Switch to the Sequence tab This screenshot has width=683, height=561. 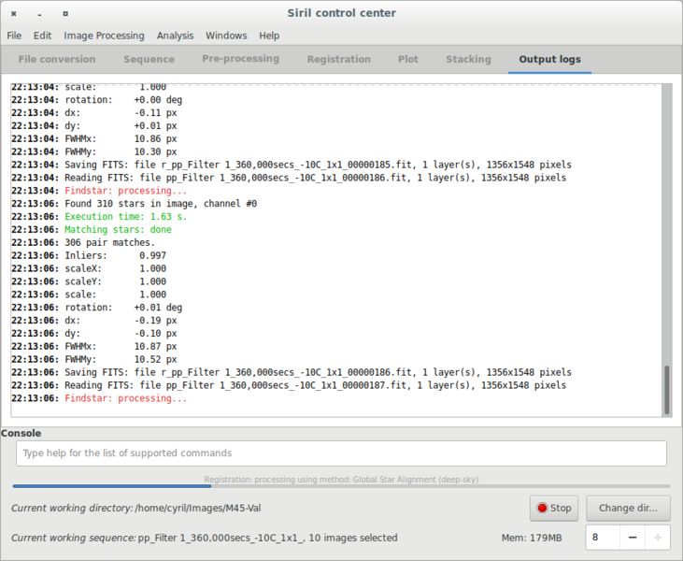149,59
